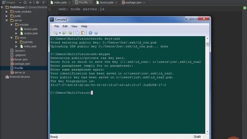Open the Project view dropdown in IDE
Screen dimensions: 247x139
pos(20,3)
